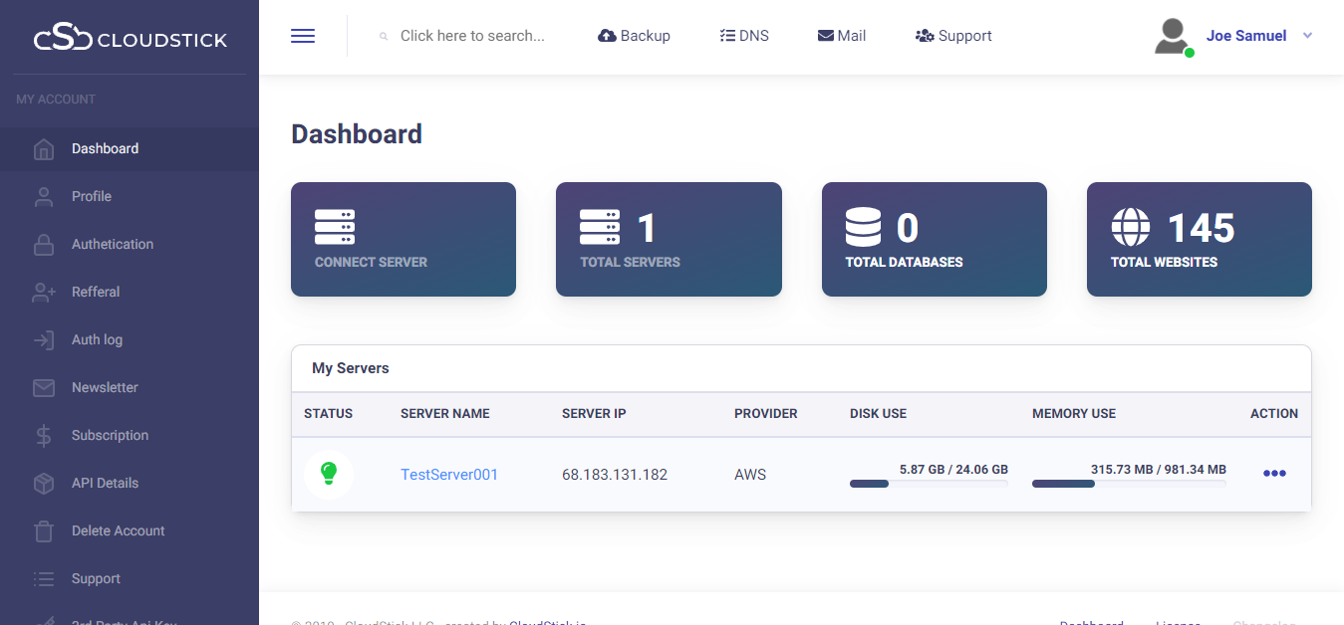1344x625 pixels.
Task: Open the TestServer001 link
Action: coord(448,475)
